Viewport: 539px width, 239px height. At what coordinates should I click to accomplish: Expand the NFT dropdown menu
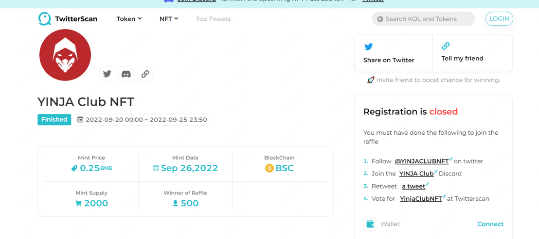(x=169, y=19)
